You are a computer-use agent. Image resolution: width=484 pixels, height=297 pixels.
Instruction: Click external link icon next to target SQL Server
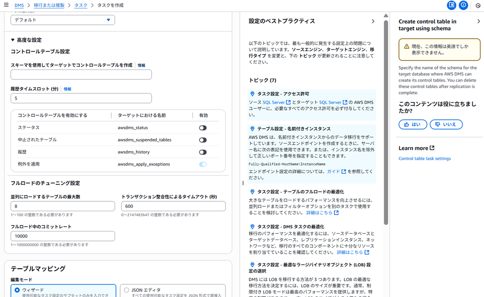coord(345,102)
